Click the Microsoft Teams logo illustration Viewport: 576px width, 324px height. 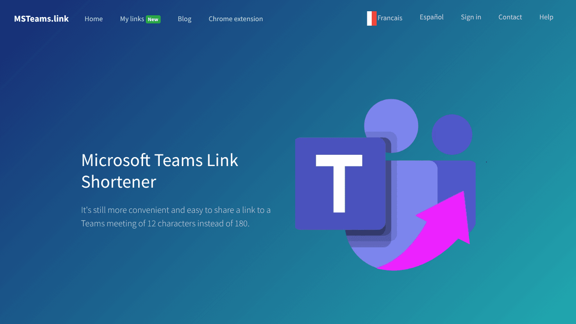coord(386,185)
